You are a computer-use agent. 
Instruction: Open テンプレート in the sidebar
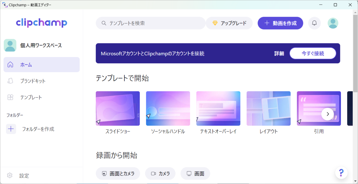tap(41, 97)
